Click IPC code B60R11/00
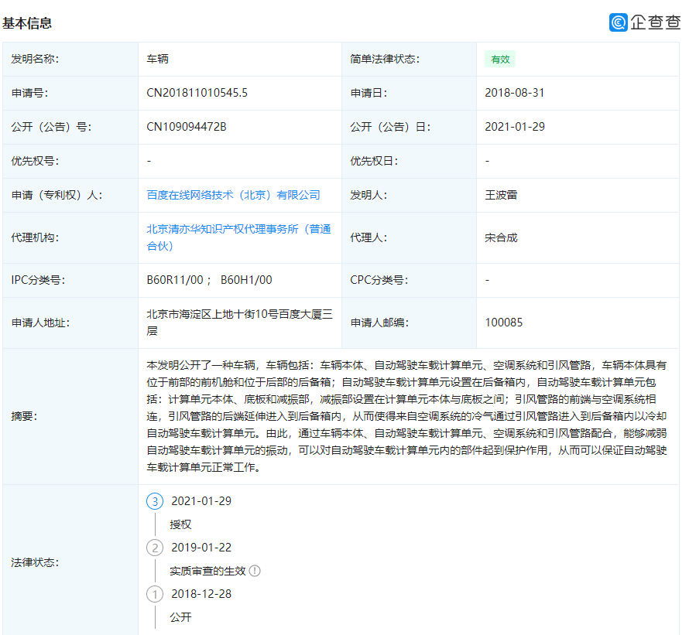 pos(175,280)
